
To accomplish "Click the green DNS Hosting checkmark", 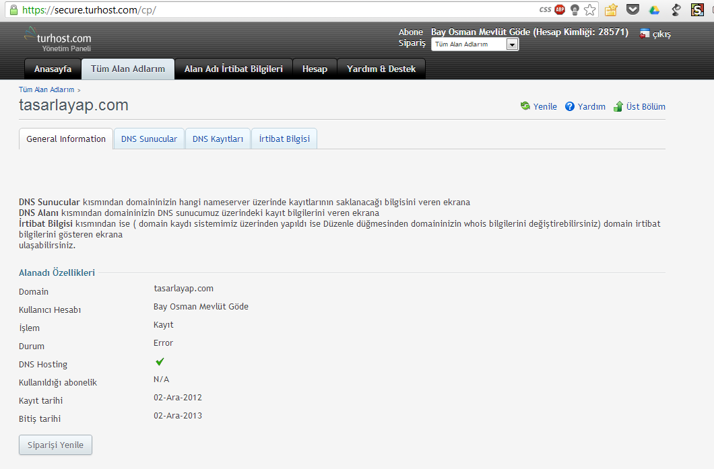I will [x=160, y=361].
